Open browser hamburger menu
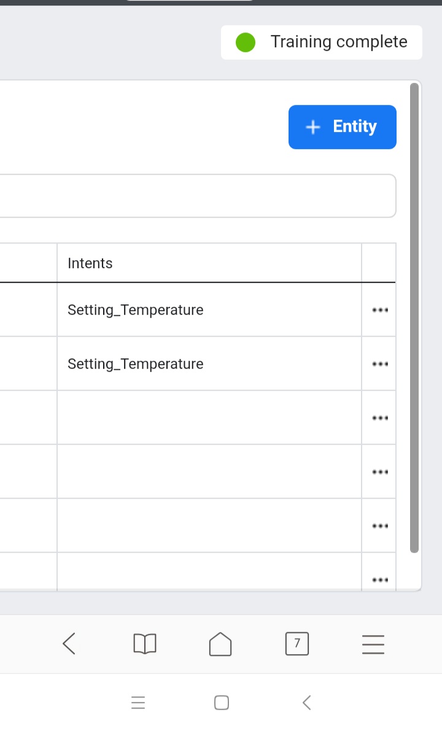 (x=373, y=644)
